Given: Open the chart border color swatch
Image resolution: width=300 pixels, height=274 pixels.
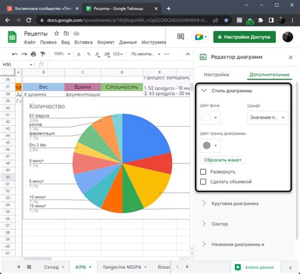Looking at the screenshot, I should coord(210,145).
